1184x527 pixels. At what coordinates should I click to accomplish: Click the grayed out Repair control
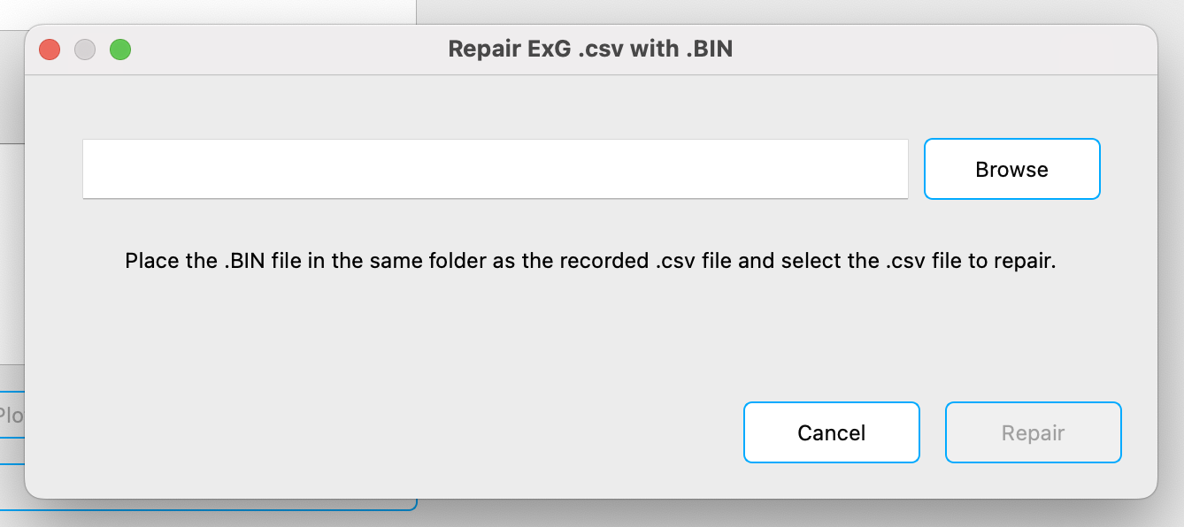coord(1033,432)
